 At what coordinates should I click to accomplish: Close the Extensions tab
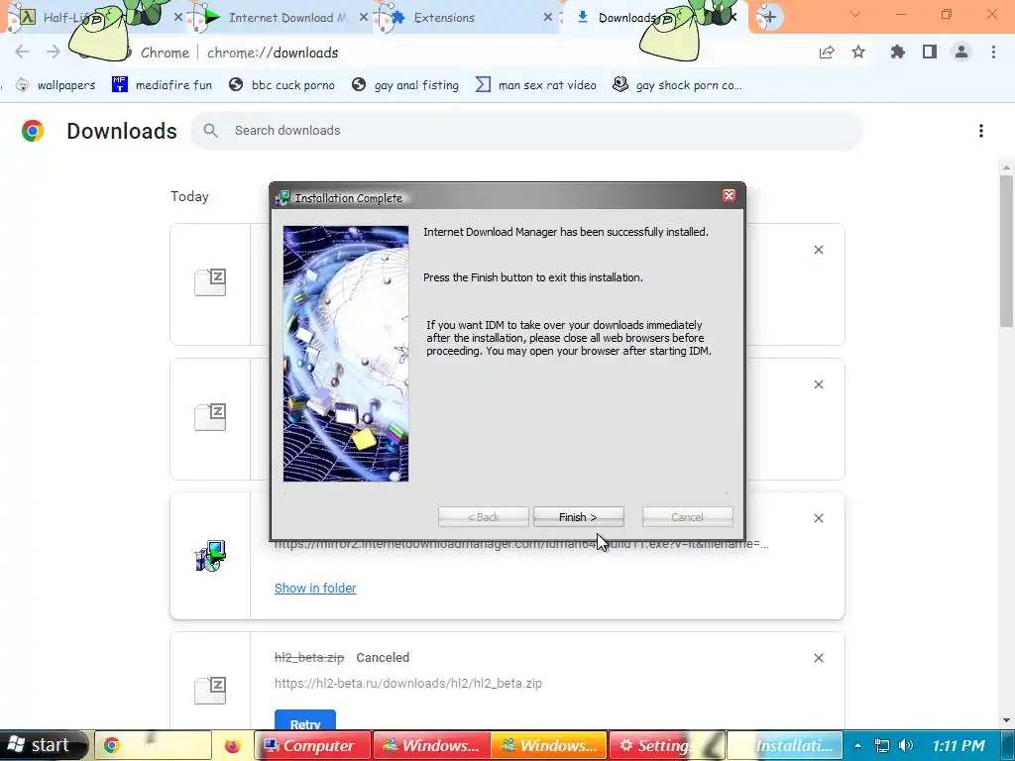coord(547,18)
